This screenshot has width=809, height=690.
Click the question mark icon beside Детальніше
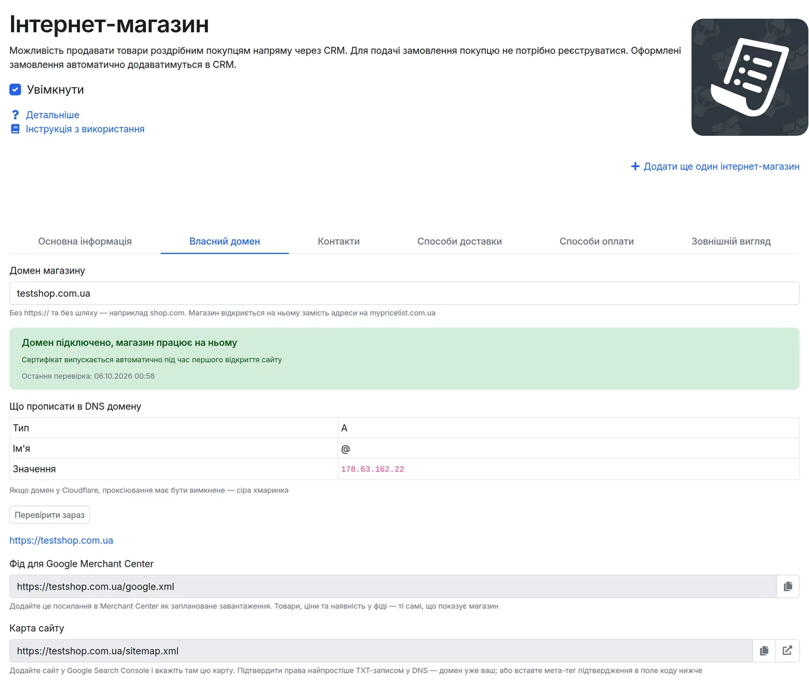click(x=16, y=115)
